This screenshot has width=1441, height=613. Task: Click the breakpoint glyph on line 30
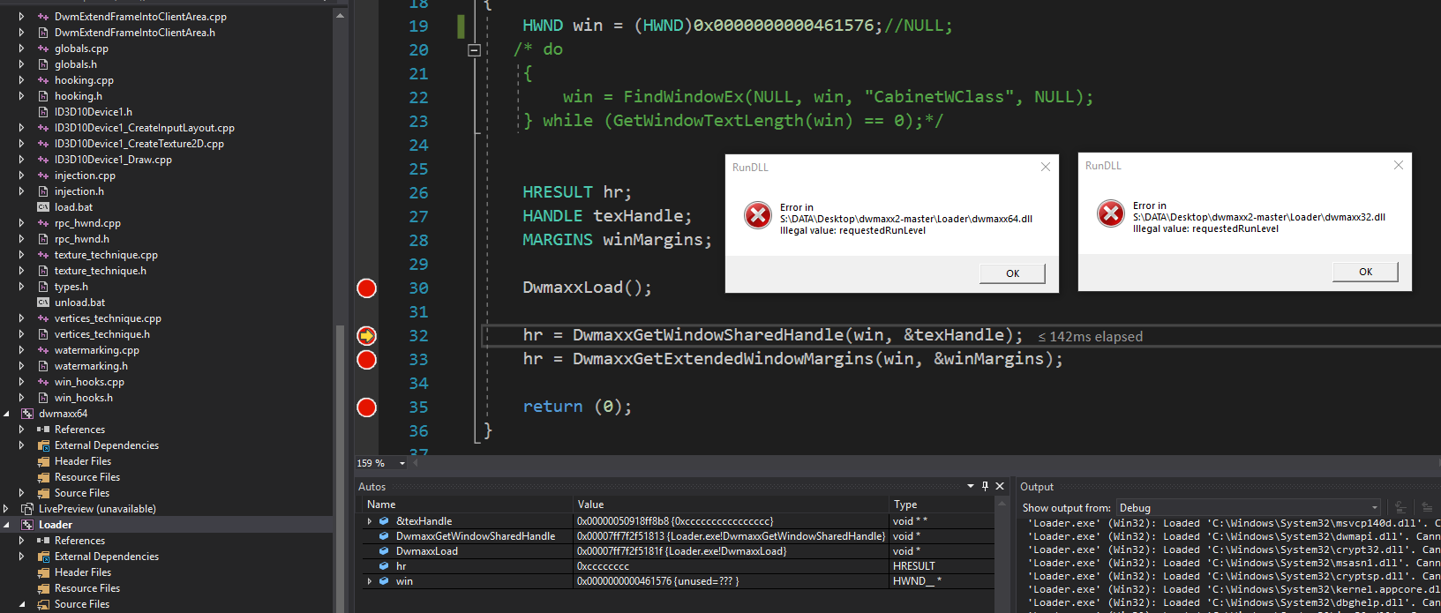[x=366, y=288]
